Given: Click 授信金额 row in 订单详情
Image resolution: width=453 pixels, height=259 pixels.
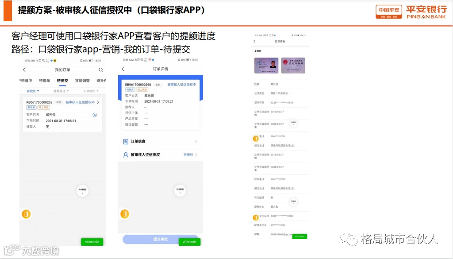Looking at the screenshot, I should [160, 124].
